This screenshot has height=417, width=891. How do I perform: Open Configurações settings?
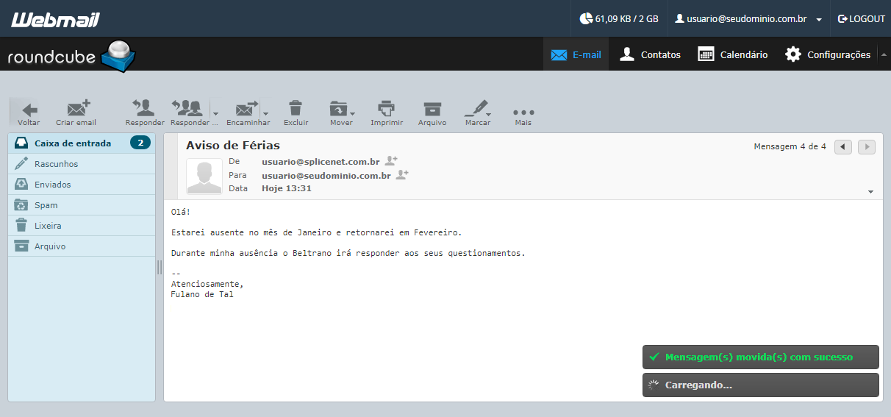[x=828, y=54]
